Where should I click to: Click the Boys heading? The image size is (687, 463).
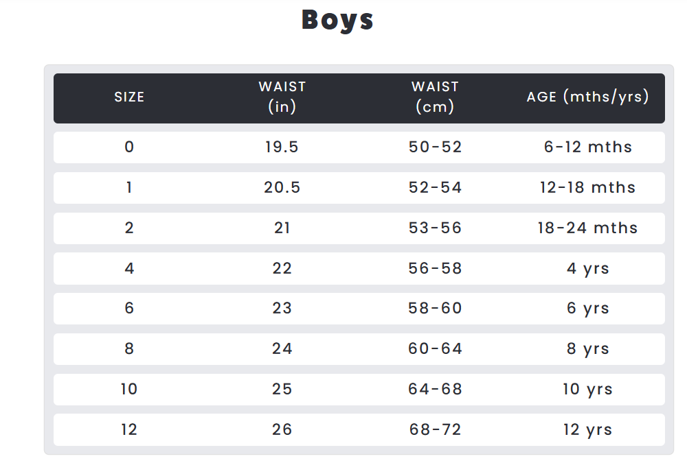point(337,20)
